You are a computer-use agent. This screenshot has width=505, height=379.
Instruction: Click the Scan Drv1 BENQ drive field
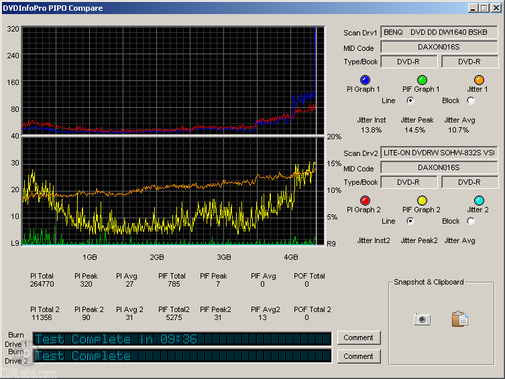coord(439,32)
